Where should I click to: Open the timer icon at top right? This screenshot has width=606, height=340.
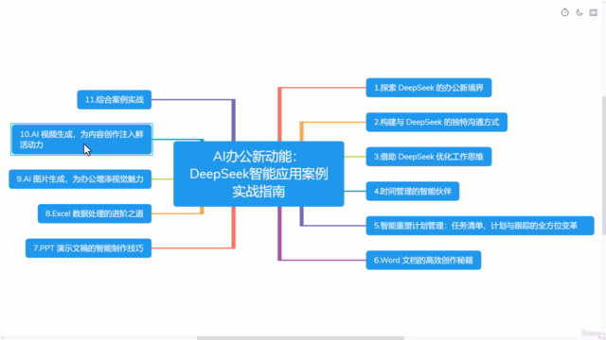pyautogui.click(x=564, y=12)
